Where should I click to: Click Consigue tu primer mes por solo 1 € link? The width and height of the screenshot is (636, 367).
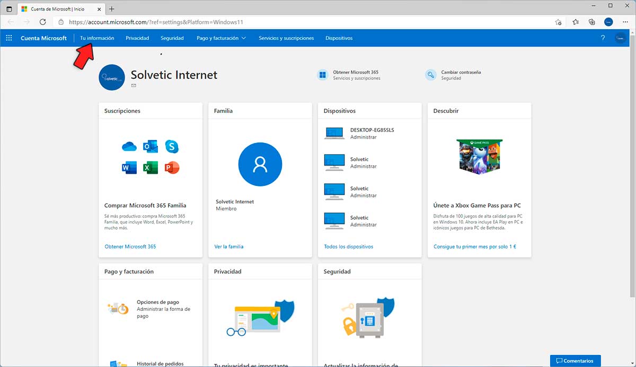[x=475, y=247]
